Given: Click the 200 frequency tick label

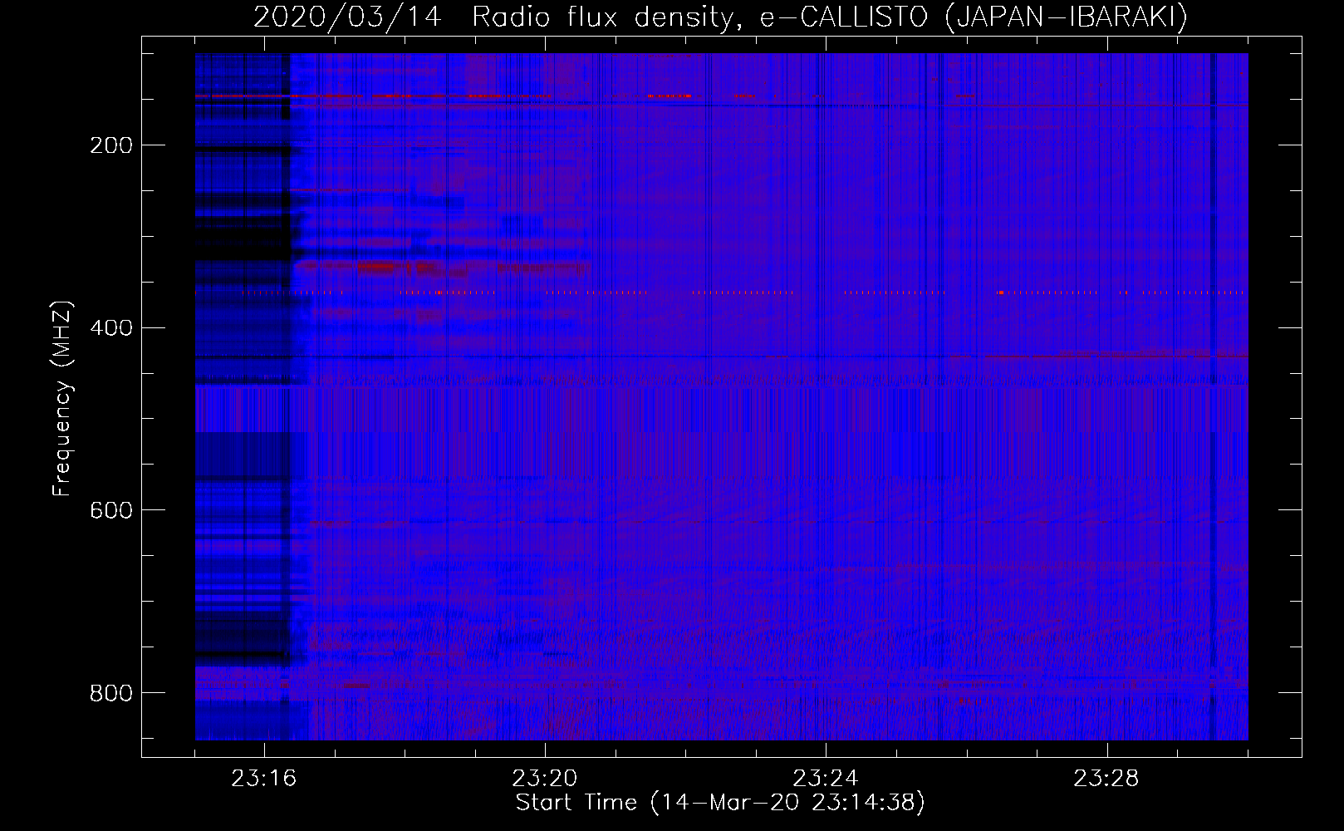Looking at the screenshot, I should (x=111, y=145).
